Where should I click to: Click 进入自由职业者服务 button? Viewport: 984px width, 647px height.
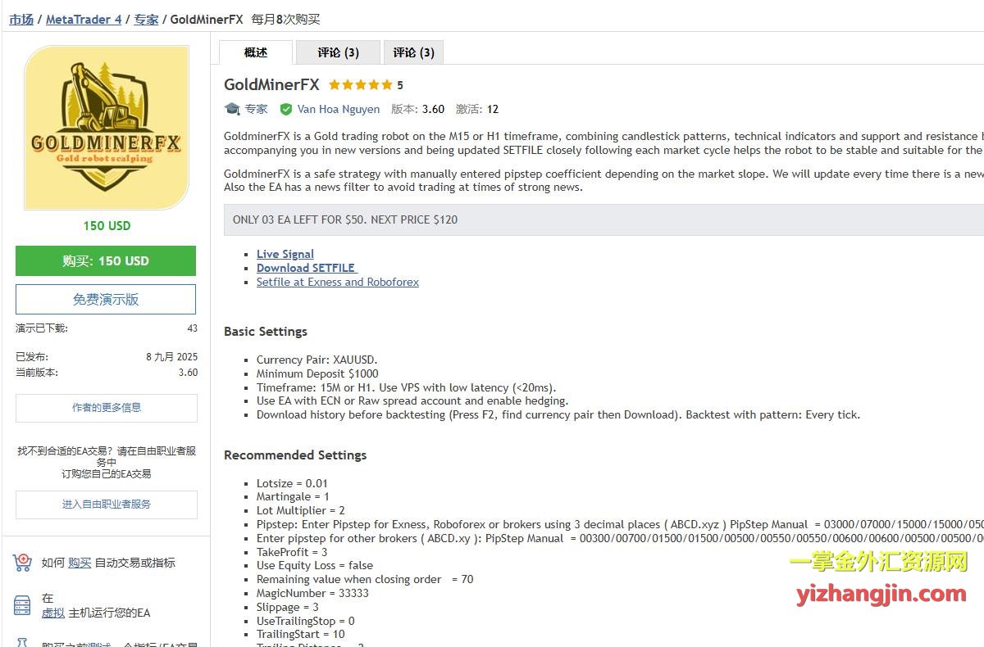[x=107, y=504]
